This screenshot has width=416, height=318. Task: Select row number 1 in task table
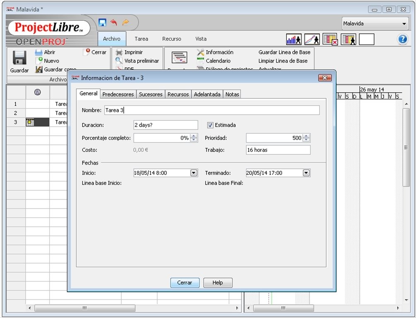coord(16,104)
